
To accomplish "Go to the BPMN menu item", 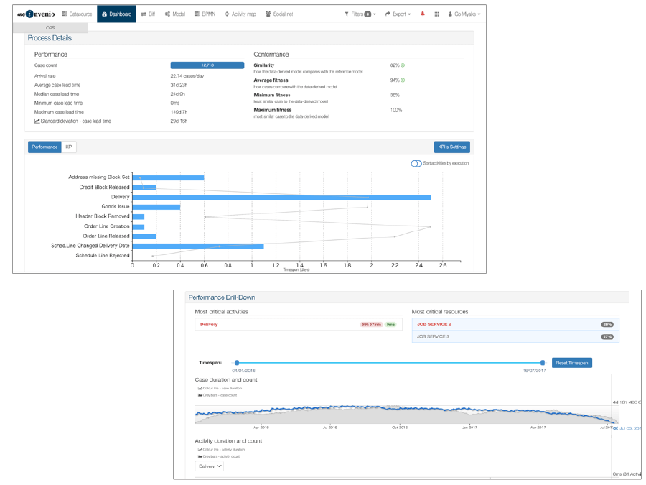I will [205, 14].
